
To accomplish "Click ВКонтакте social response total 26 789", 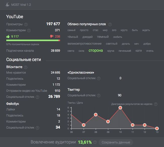I will [54, 97].
